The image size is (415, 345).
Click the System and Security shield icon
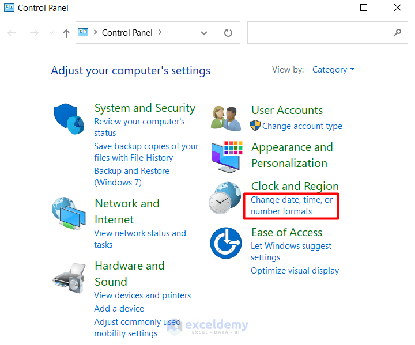coord(69,119)
